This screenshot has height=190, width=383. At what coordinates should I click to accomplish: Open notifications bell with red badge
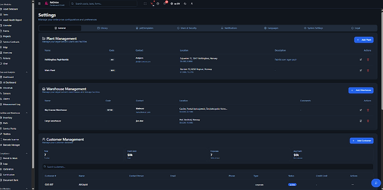(x=165, y=4)
